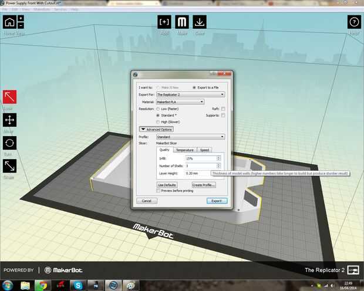Select the Scale tool
Viewport: 364px width, 291px height.
tap(9, 166)
